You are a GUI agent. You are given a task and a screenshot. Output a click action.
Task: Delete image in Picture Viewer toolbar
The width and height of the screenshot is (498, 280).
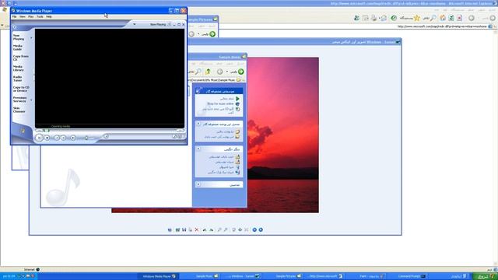(x=197, y=229)
